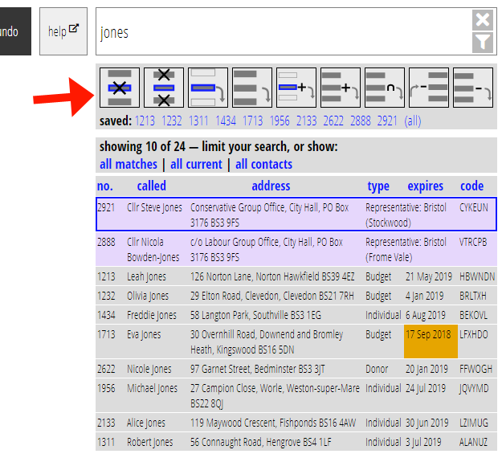Sort by the address column header
The width and height of the screenshot is (502, 462).
coord(271,186)
